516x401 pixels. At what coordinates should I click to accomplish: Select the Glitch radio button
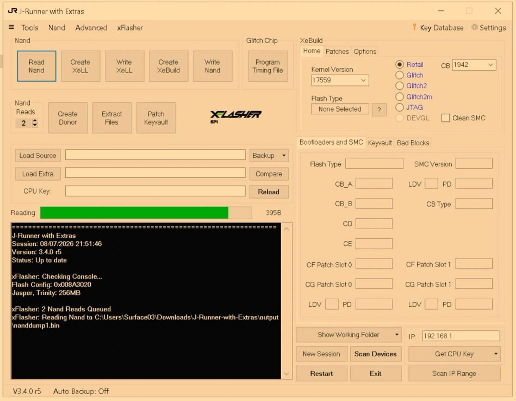tap(399, 75)
